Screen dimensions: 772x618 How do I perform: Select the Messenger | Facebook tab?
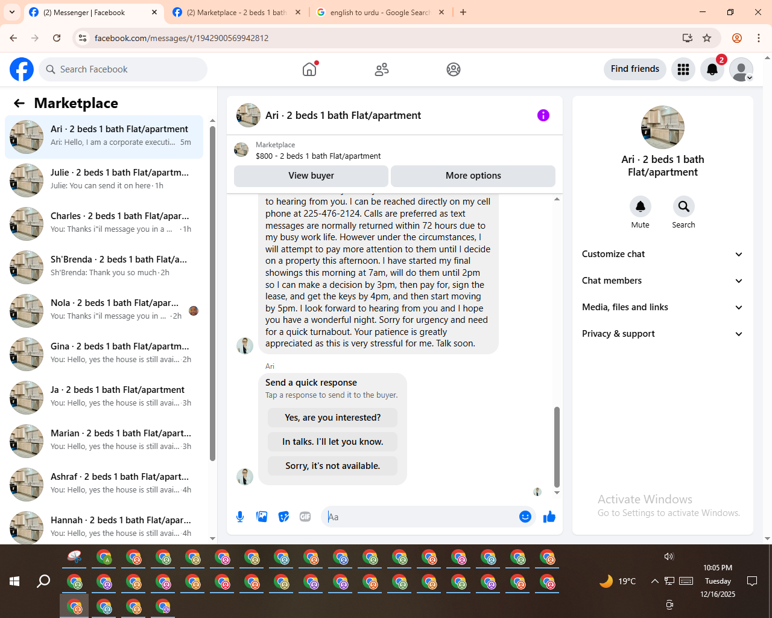[93, 12]
